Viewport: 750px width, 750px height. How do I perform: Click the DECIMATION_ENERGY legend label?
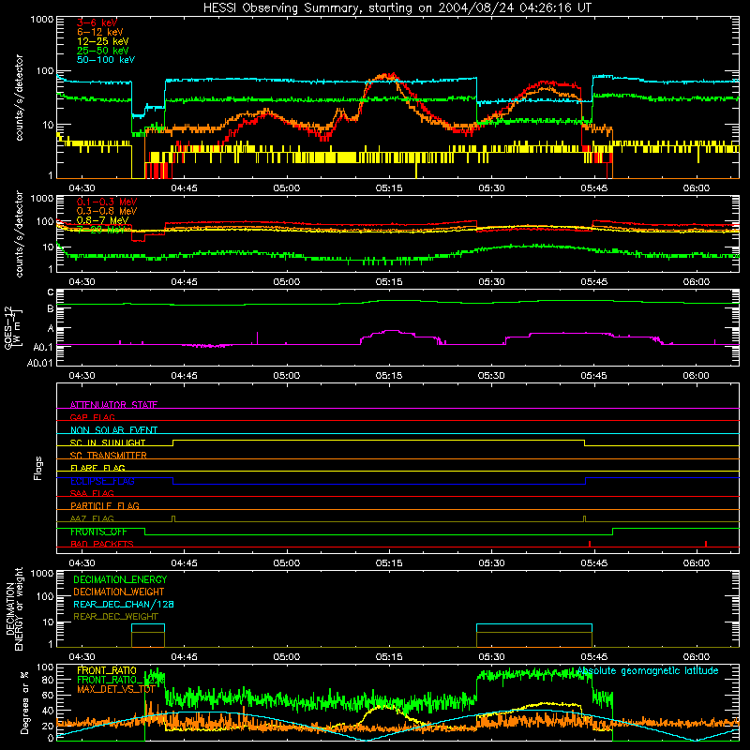pyautogui.click(x=120, y=579)
